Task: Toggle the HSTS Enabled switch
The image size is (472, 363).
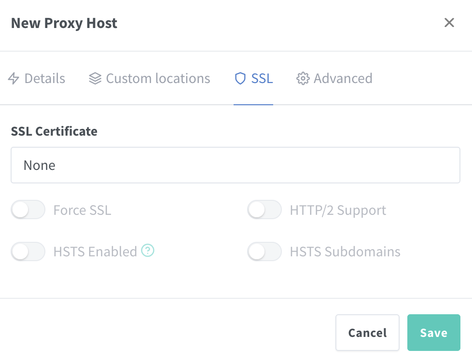Action: click(28, 252)
